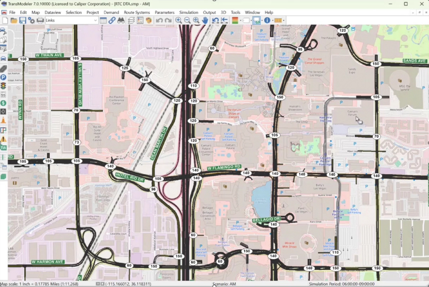Click the 95 volume marker on map
This screenshot has height=287, width=429.
[300, 49]
